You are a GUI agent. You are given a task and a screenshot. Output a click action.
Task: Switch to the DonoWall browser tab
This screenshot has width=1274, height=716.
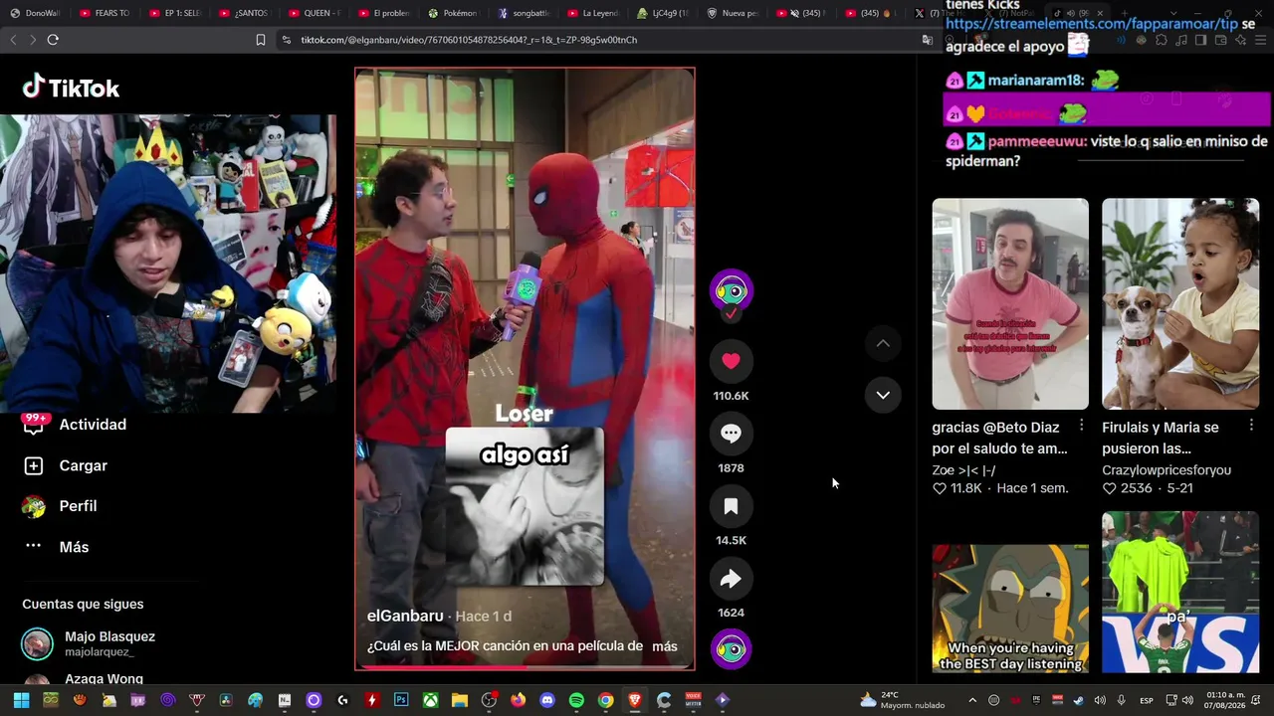(35, 13)
